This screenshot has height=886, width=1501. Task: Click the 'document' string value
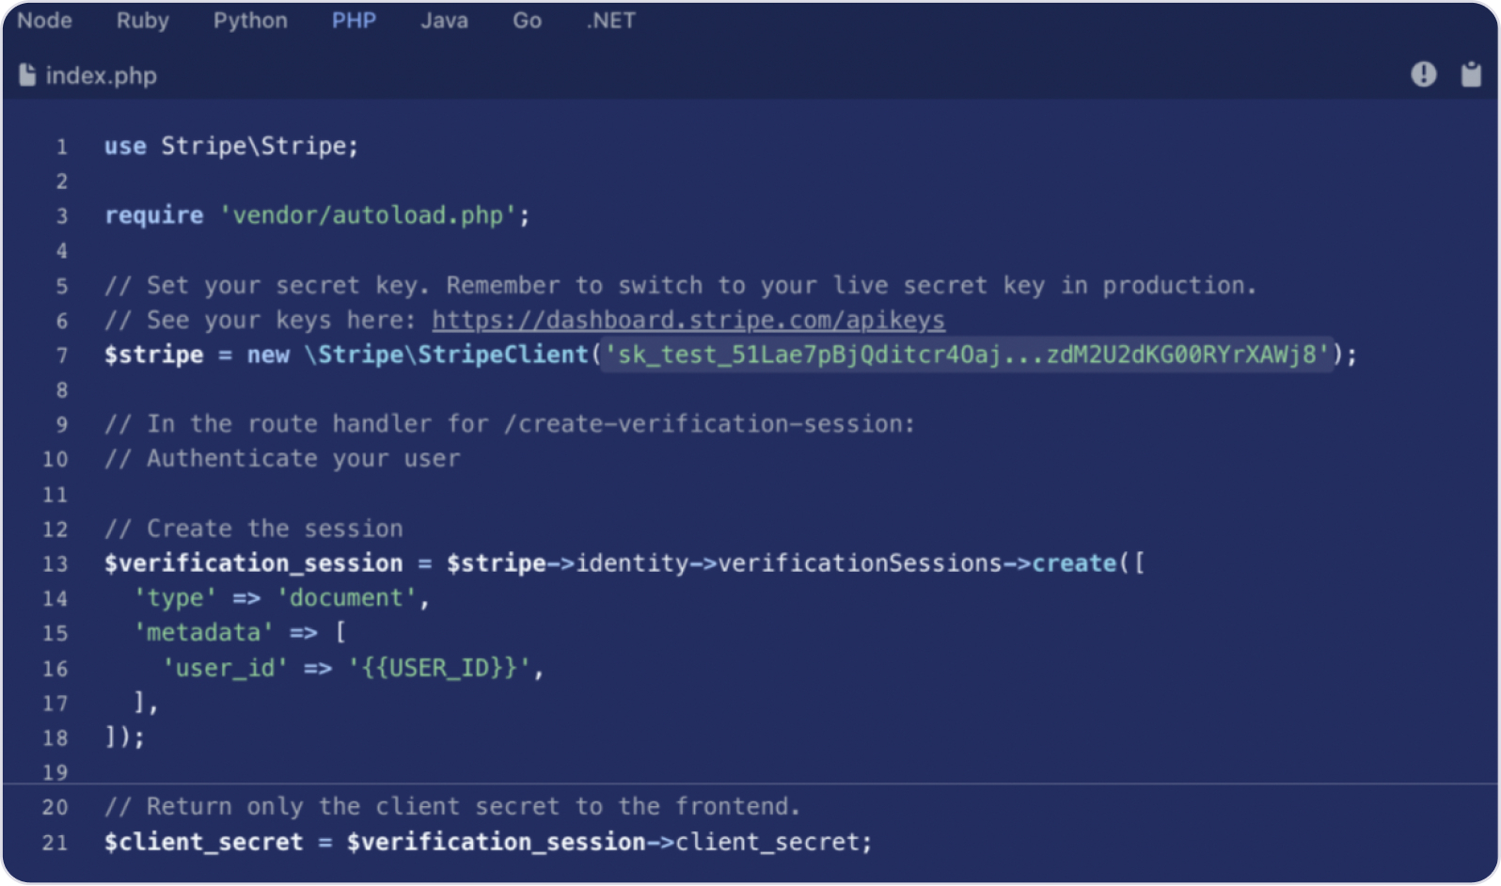(346, 598)
